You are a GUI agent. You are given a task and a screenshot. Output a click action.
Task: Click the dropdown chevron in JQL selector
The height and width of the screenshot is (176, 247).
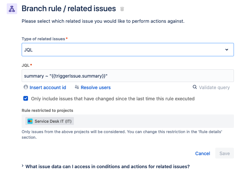226,50
